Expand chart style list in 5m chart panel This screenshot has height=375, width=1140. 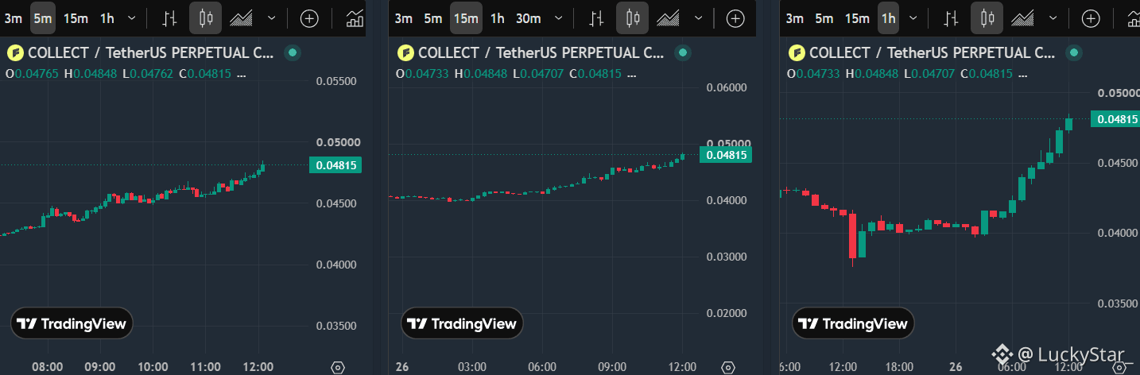(272, 18)
